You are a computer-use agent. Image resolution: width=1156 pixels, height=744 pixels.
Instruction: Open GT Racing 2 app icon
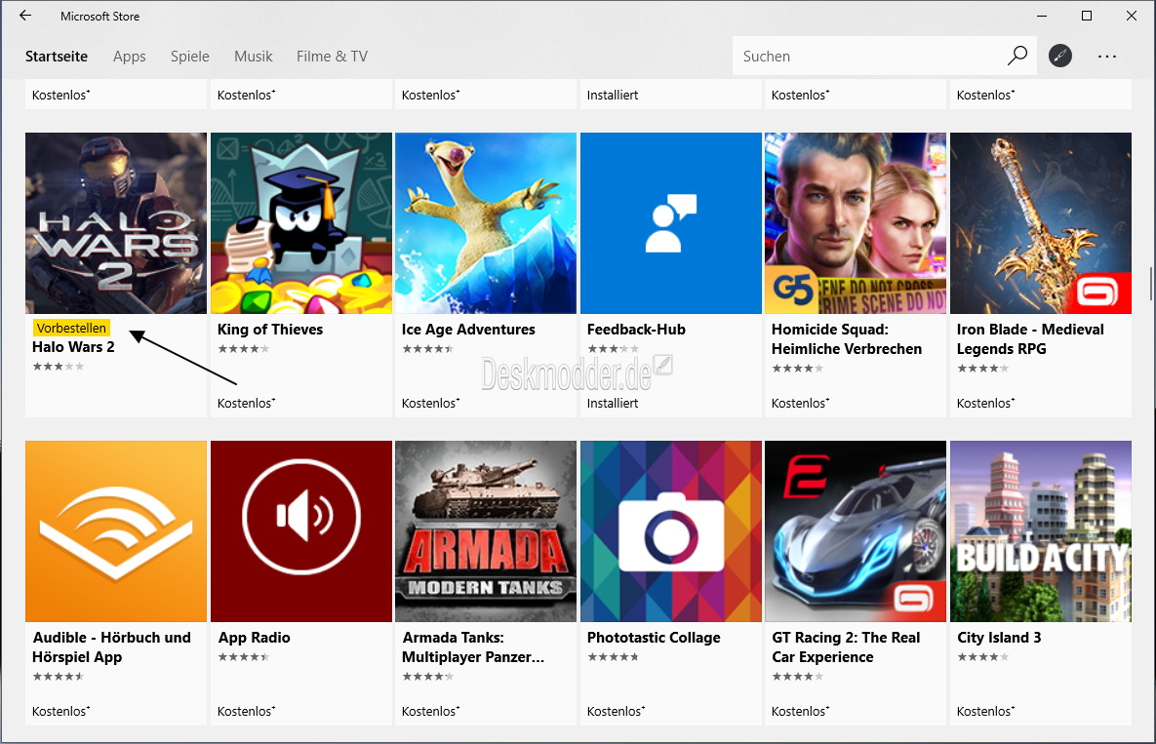[856, 531]
